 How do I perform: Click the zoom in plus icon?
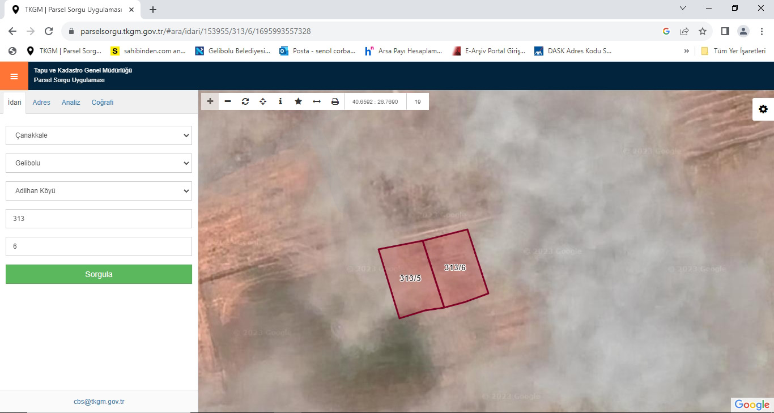click(x=210, y=101)
